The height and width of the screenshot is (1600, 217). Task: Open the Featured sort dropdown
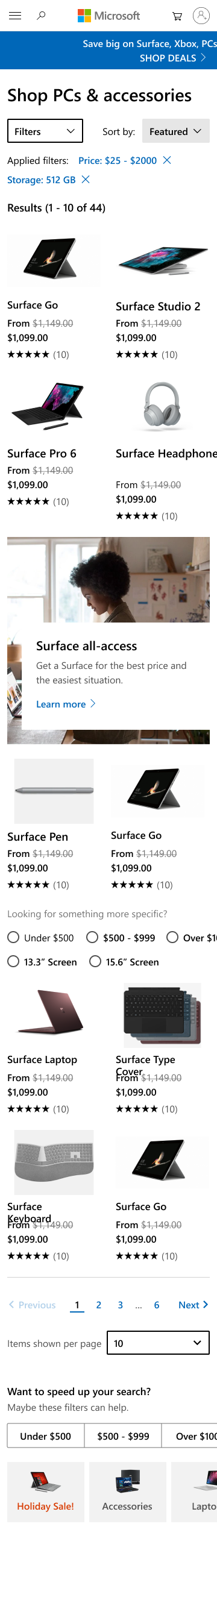point(176,131)
